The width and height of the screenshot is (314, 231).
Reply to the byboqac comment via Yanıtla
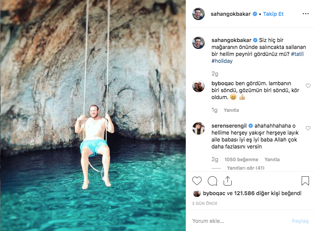click(x=231, y=110)
